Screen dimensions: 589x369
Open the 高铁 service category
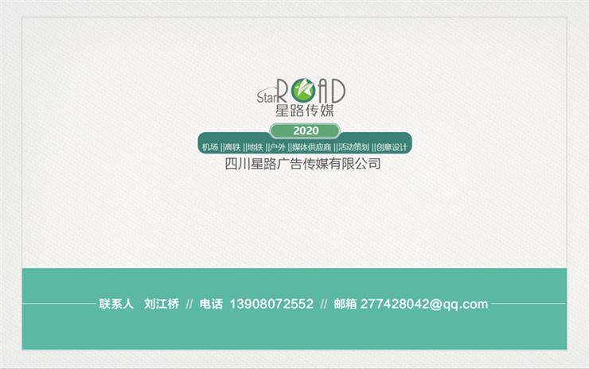coord(232,147)
